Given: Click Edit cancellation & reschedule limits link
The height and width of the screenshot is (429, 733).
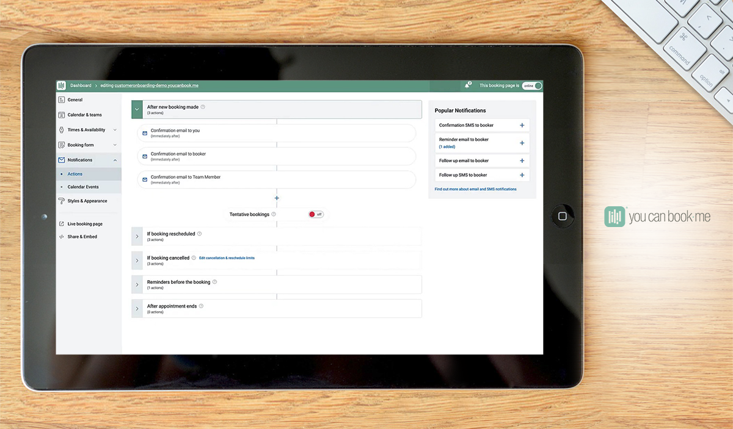Looking at the screenshot, I should [227, 258].
